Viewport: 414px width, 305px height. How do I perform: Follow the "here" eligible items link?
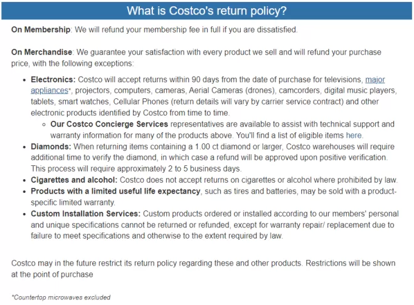[354, 135]
